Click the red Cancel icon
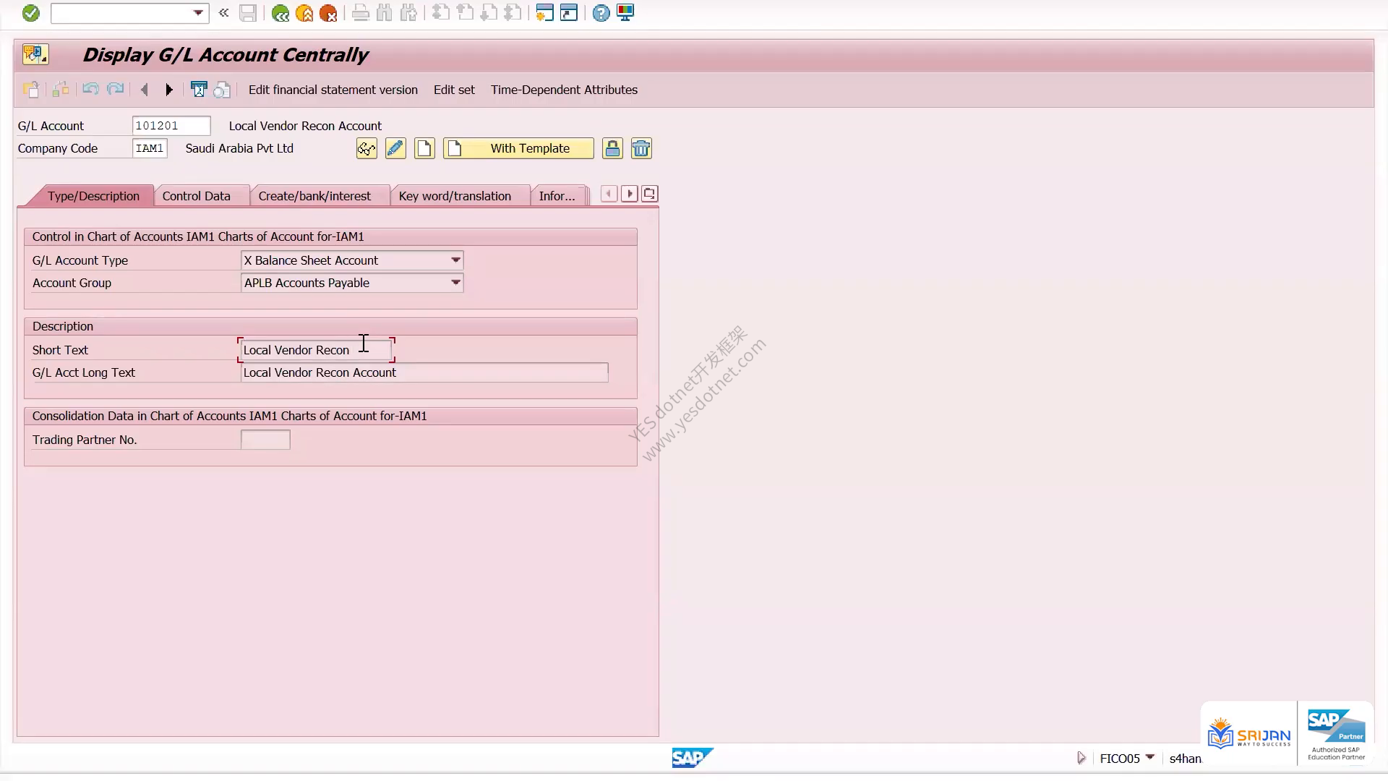This screenshot has height=781, width=1388. 328,13
